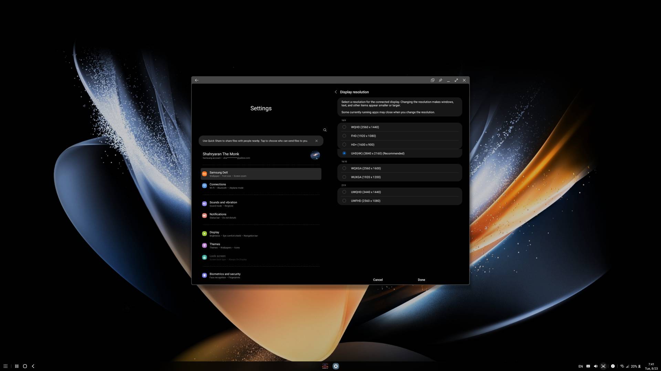Click the Home circle button in taskbar
Screen dimensions: 661x371
[x=25, y=366]
